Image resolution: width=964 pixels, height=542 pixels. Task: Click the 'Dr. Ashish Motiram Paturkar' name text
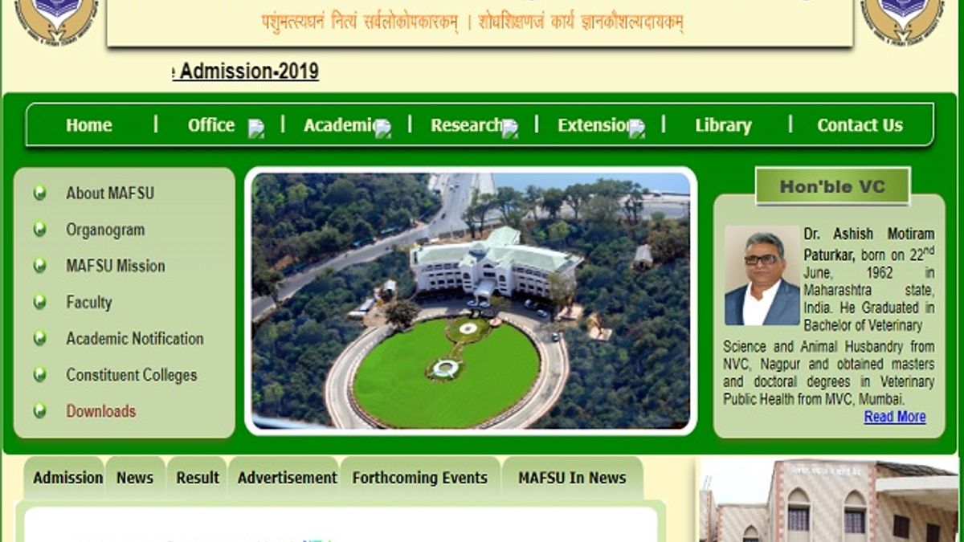pyautogui.click(x=869, y=243)
